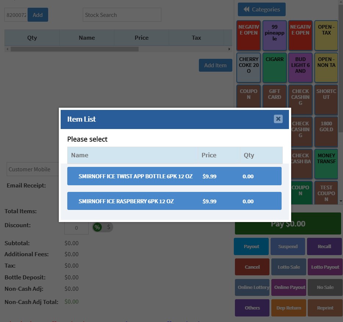Select the BUD LIGHT 6 tile
The width and height of the screenshot is (343, 322).
[300, 68]
